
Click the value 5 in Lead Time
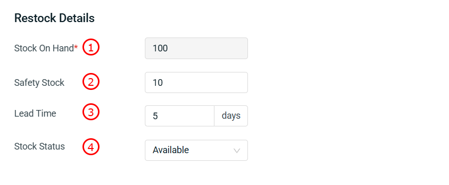(x=155, y=117)
